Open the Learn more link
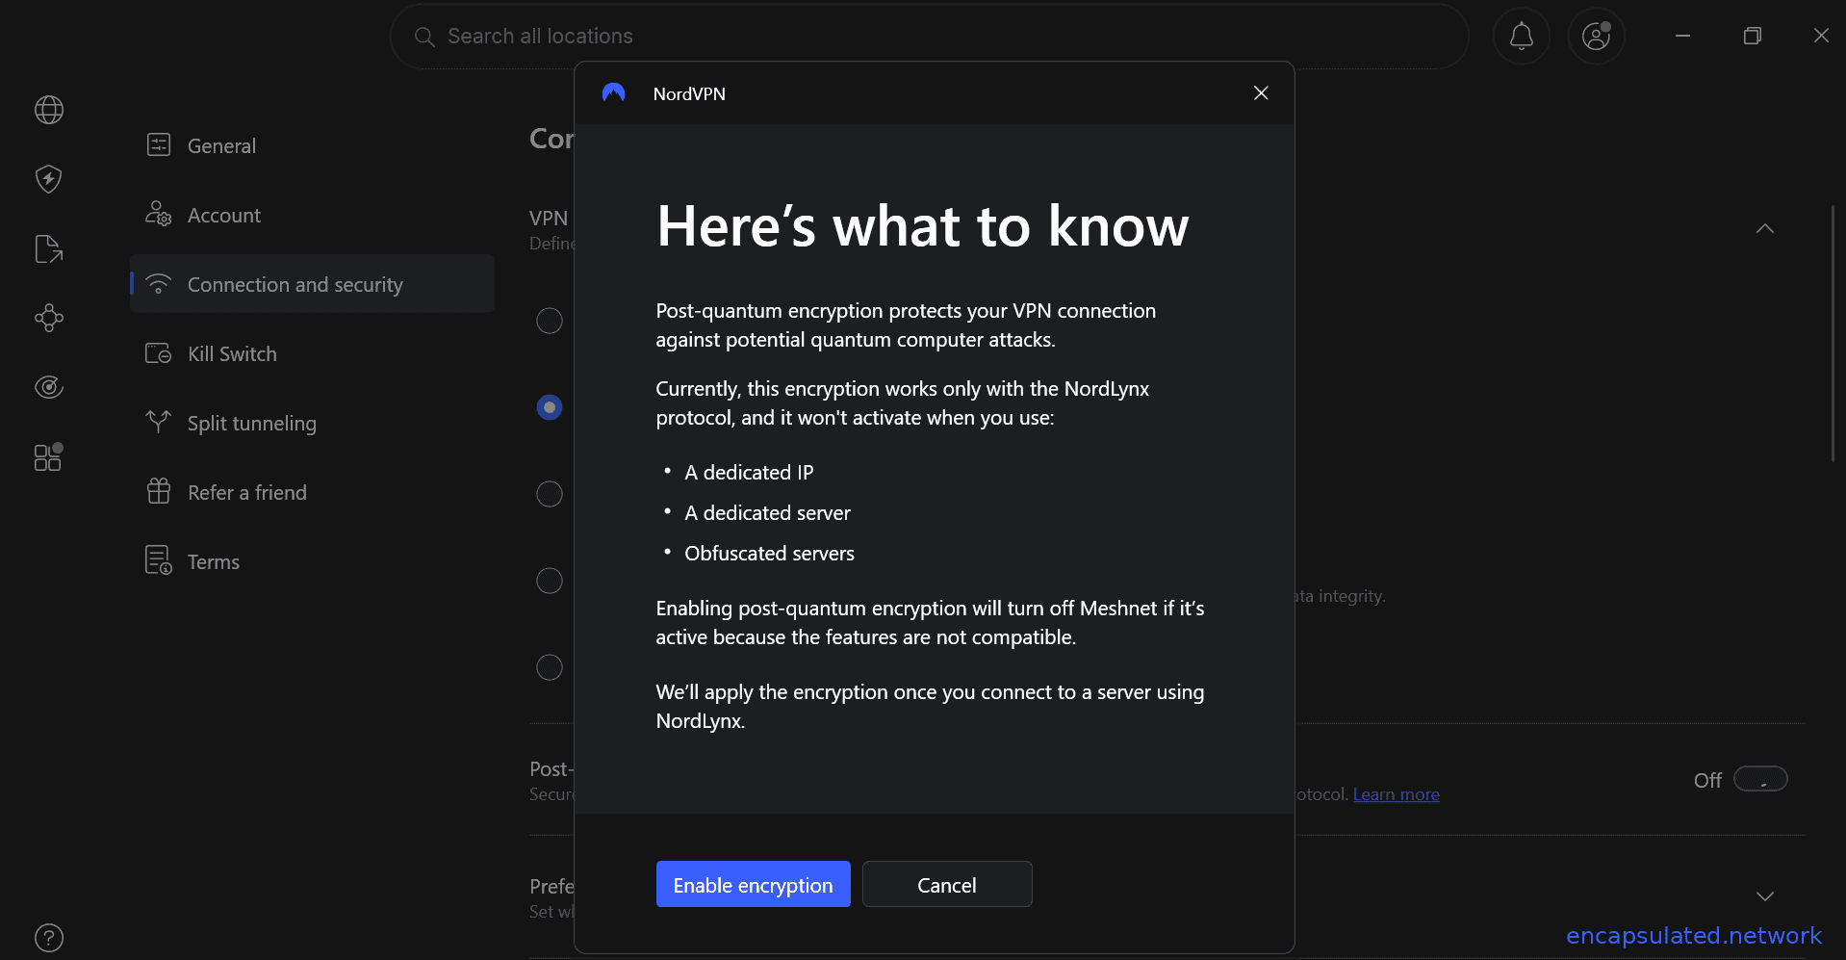The image size is (1846, 960). click(x=1397, y=794)
